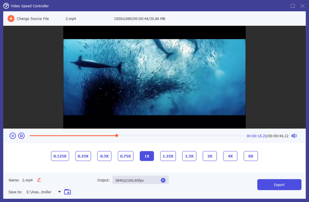Set speed to 8X
309x202 pixels.
(251, 156)
